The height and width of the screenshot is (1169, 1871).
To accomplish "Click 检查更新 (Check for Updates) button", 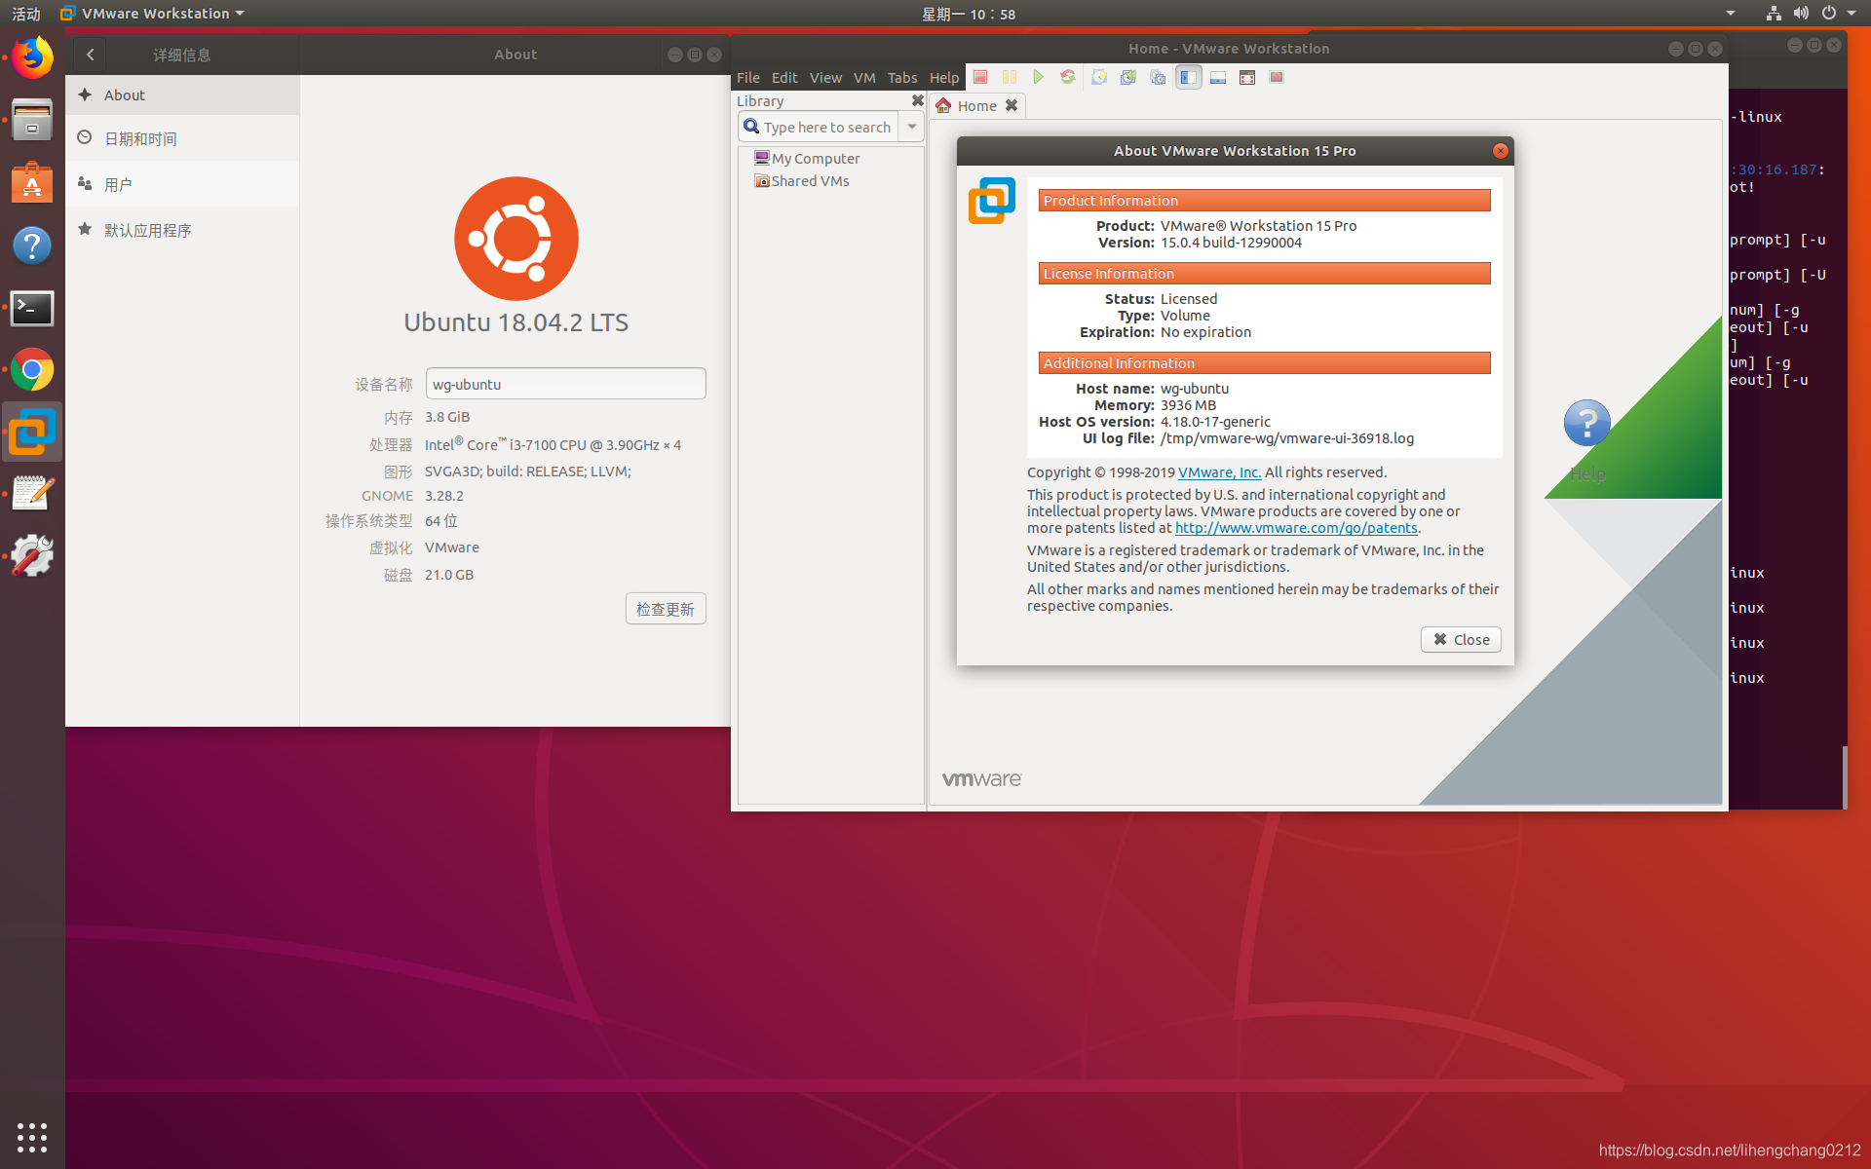I will coord(666,609).
